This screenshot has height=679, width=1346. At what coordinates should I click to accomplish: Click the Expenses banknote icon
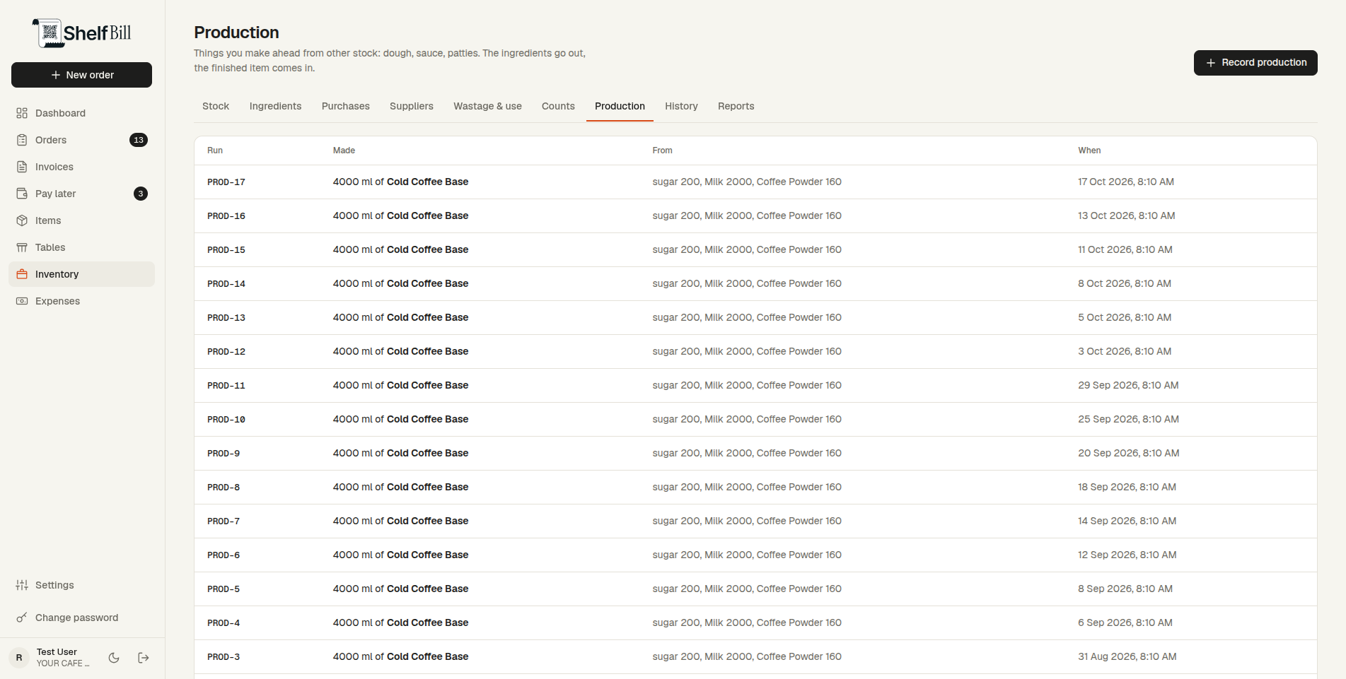point(22,301)
